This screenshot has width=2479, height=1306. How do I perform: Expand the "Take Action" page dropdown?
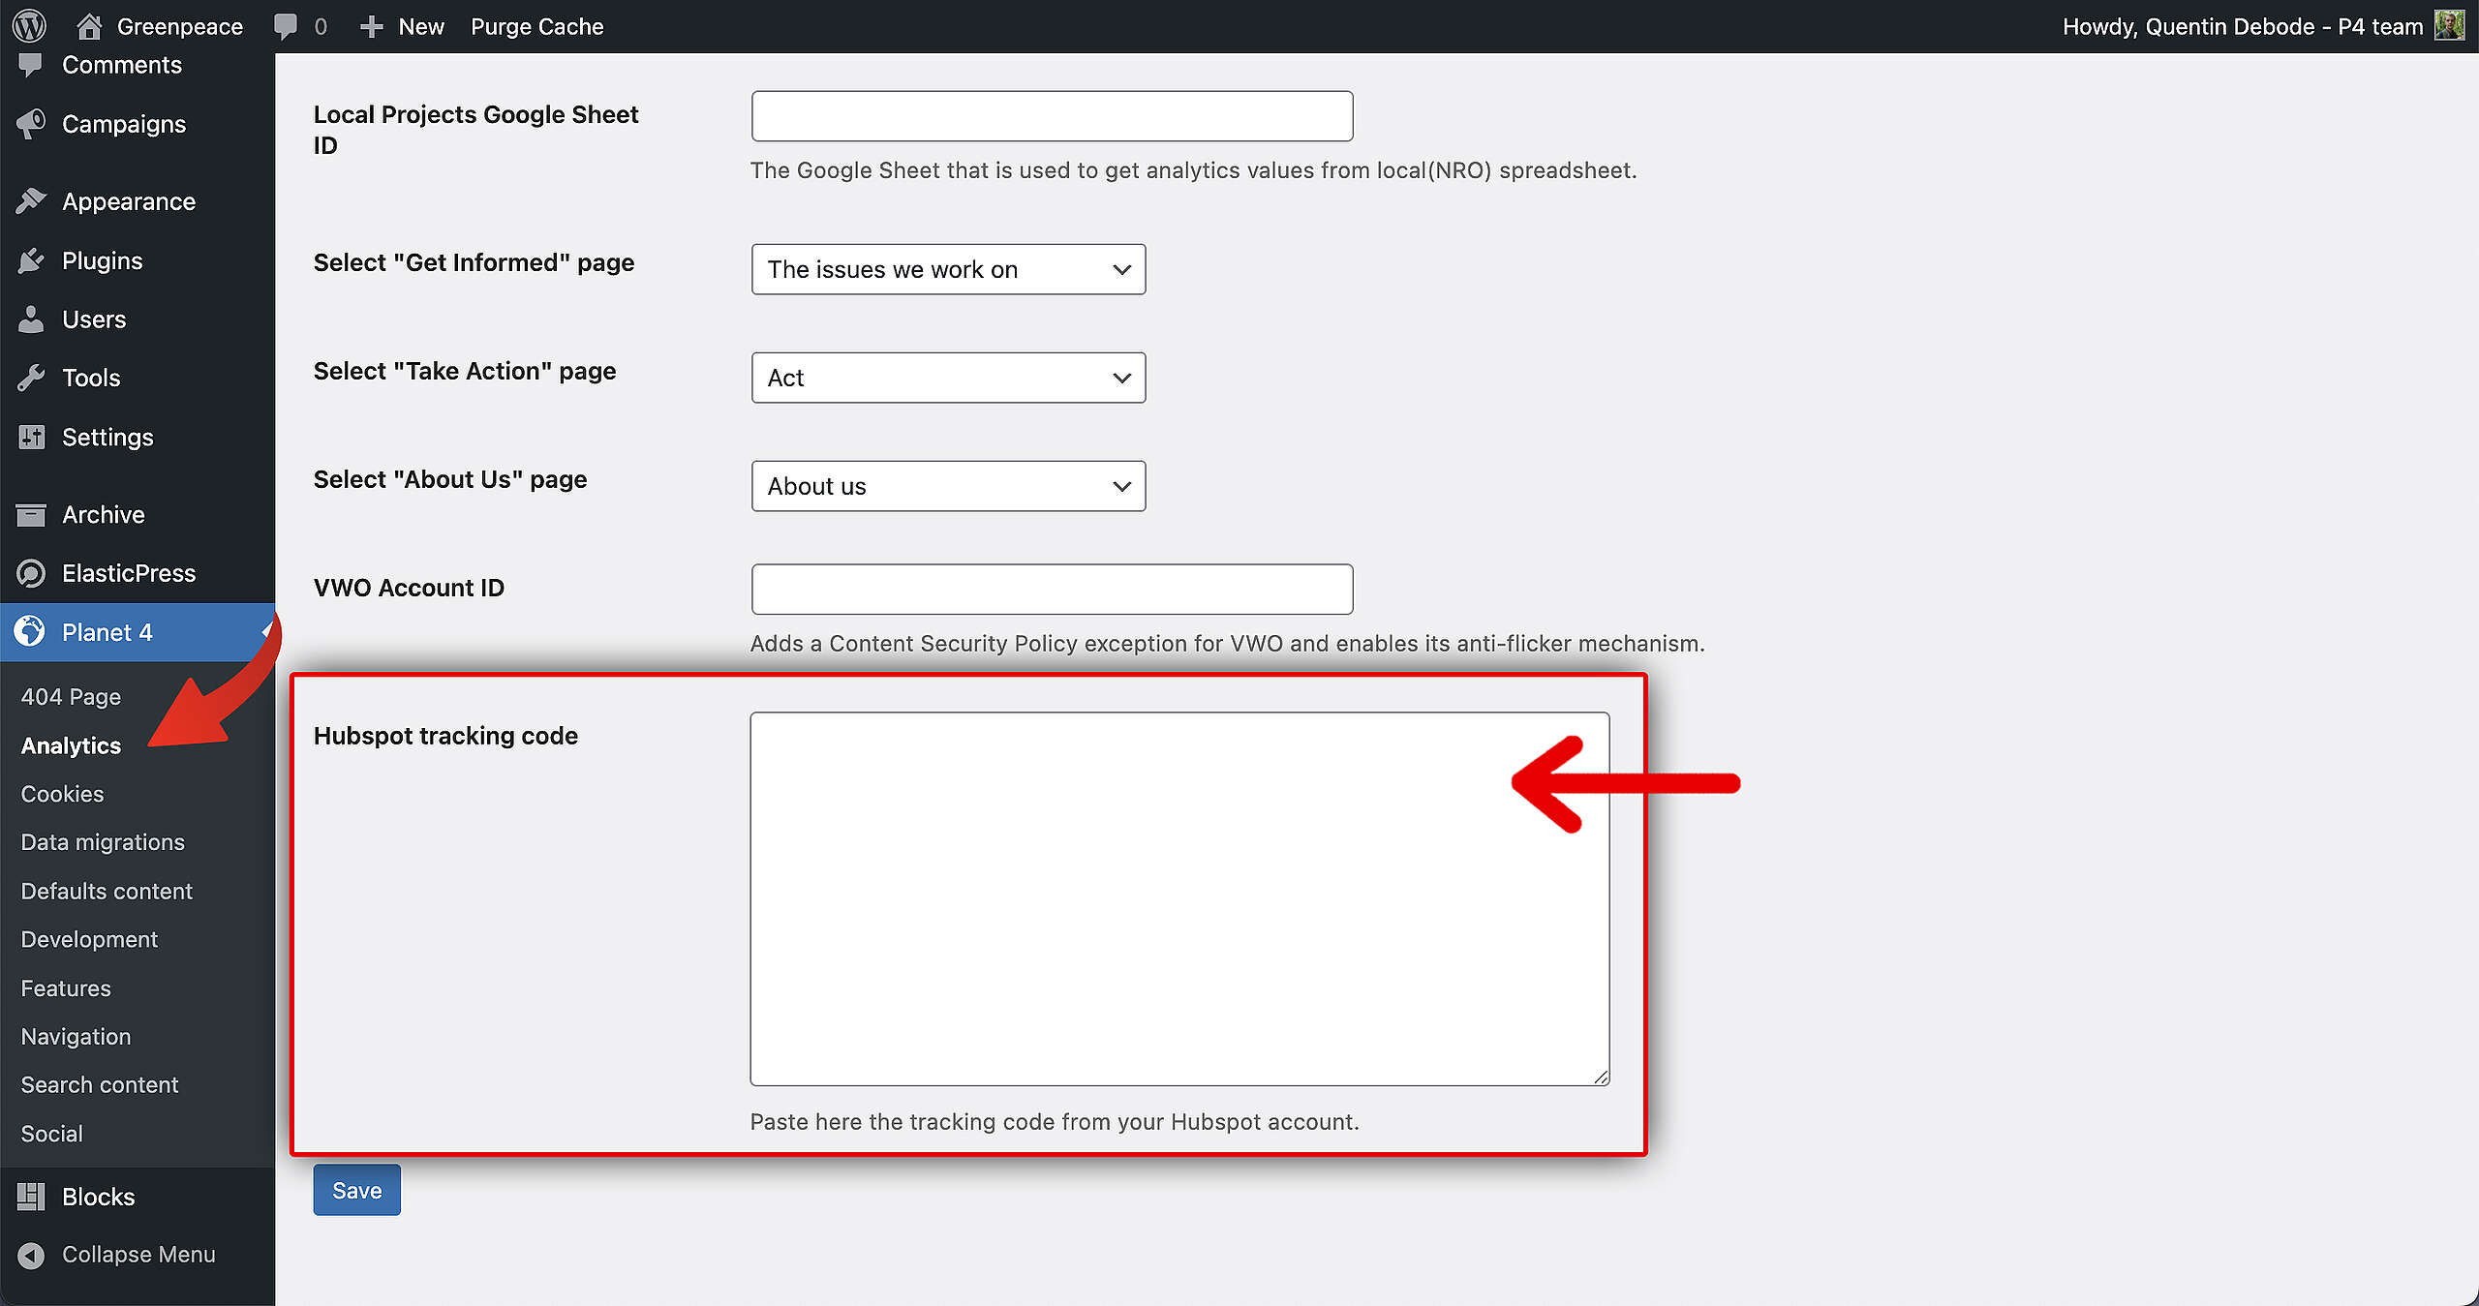pyautogui.click(x=947, y=378)
